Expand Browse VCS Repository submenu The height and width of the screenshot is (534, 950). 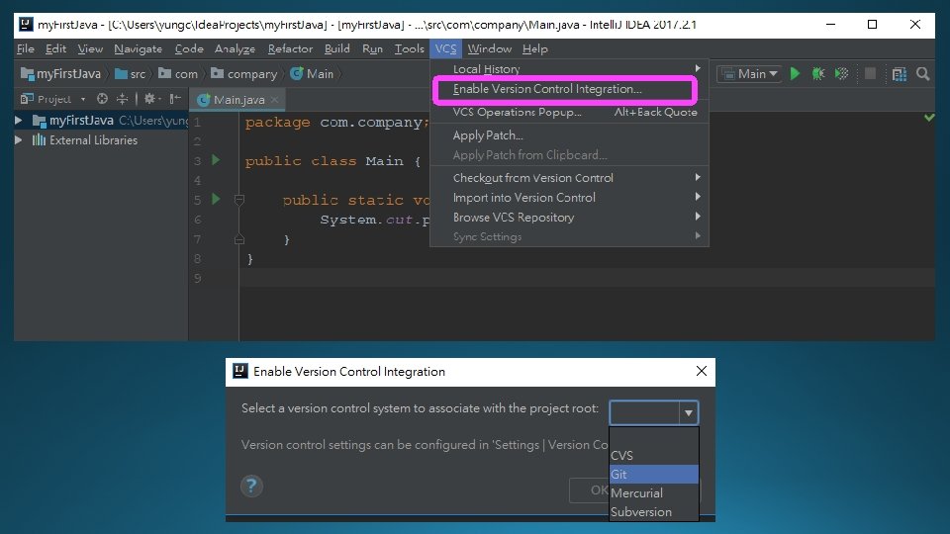pyautogui.click(x=570, y=217)
